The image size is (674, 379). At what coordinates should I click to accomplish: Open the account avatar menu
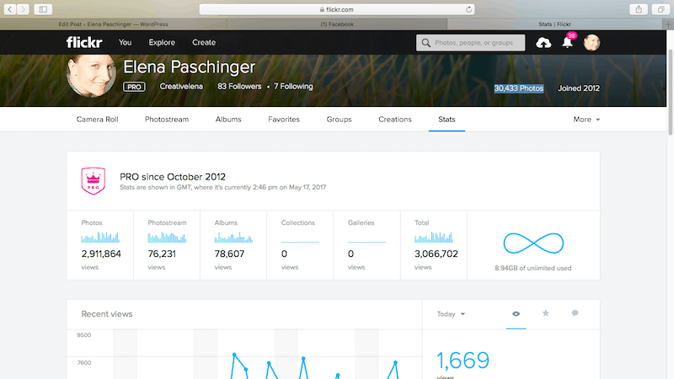[x=591, y=43]
